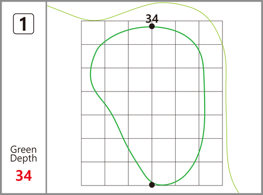The height and width of the screenshot is (195, 263).
Task: Click the bottom-right grid cell
Action: point(211,173)
